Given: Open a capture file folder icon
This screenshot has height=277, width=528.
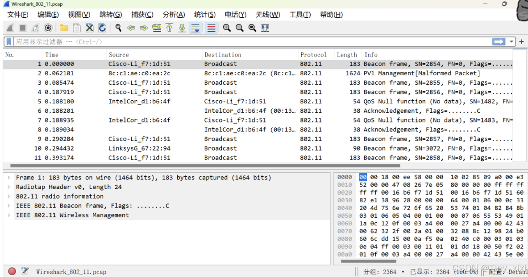Looking at the screenshot, I should coord(64,28).
